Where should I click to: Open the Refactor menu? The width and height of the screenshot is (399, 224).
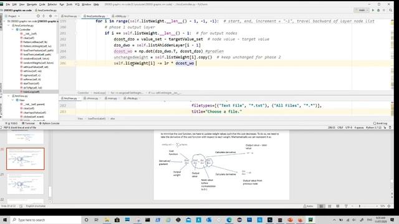52,4
